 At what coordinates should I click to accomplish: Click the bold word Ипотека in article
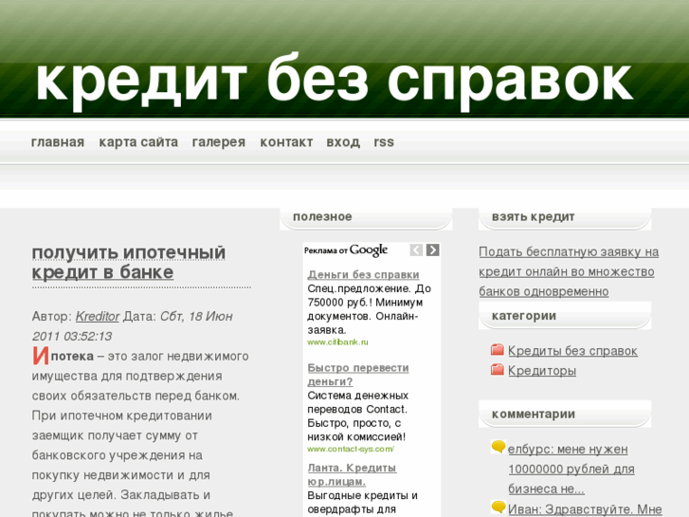(x=63, y=356)
